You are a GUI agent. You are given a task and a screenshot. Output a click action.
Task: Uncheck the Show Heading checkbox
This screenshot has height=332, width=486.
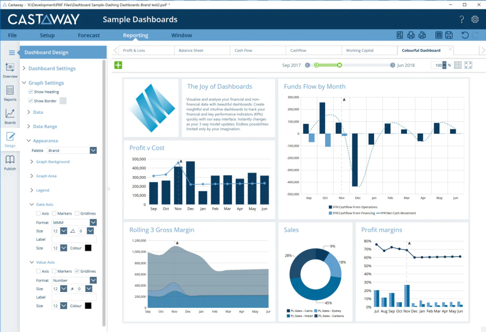coord(31,92)
